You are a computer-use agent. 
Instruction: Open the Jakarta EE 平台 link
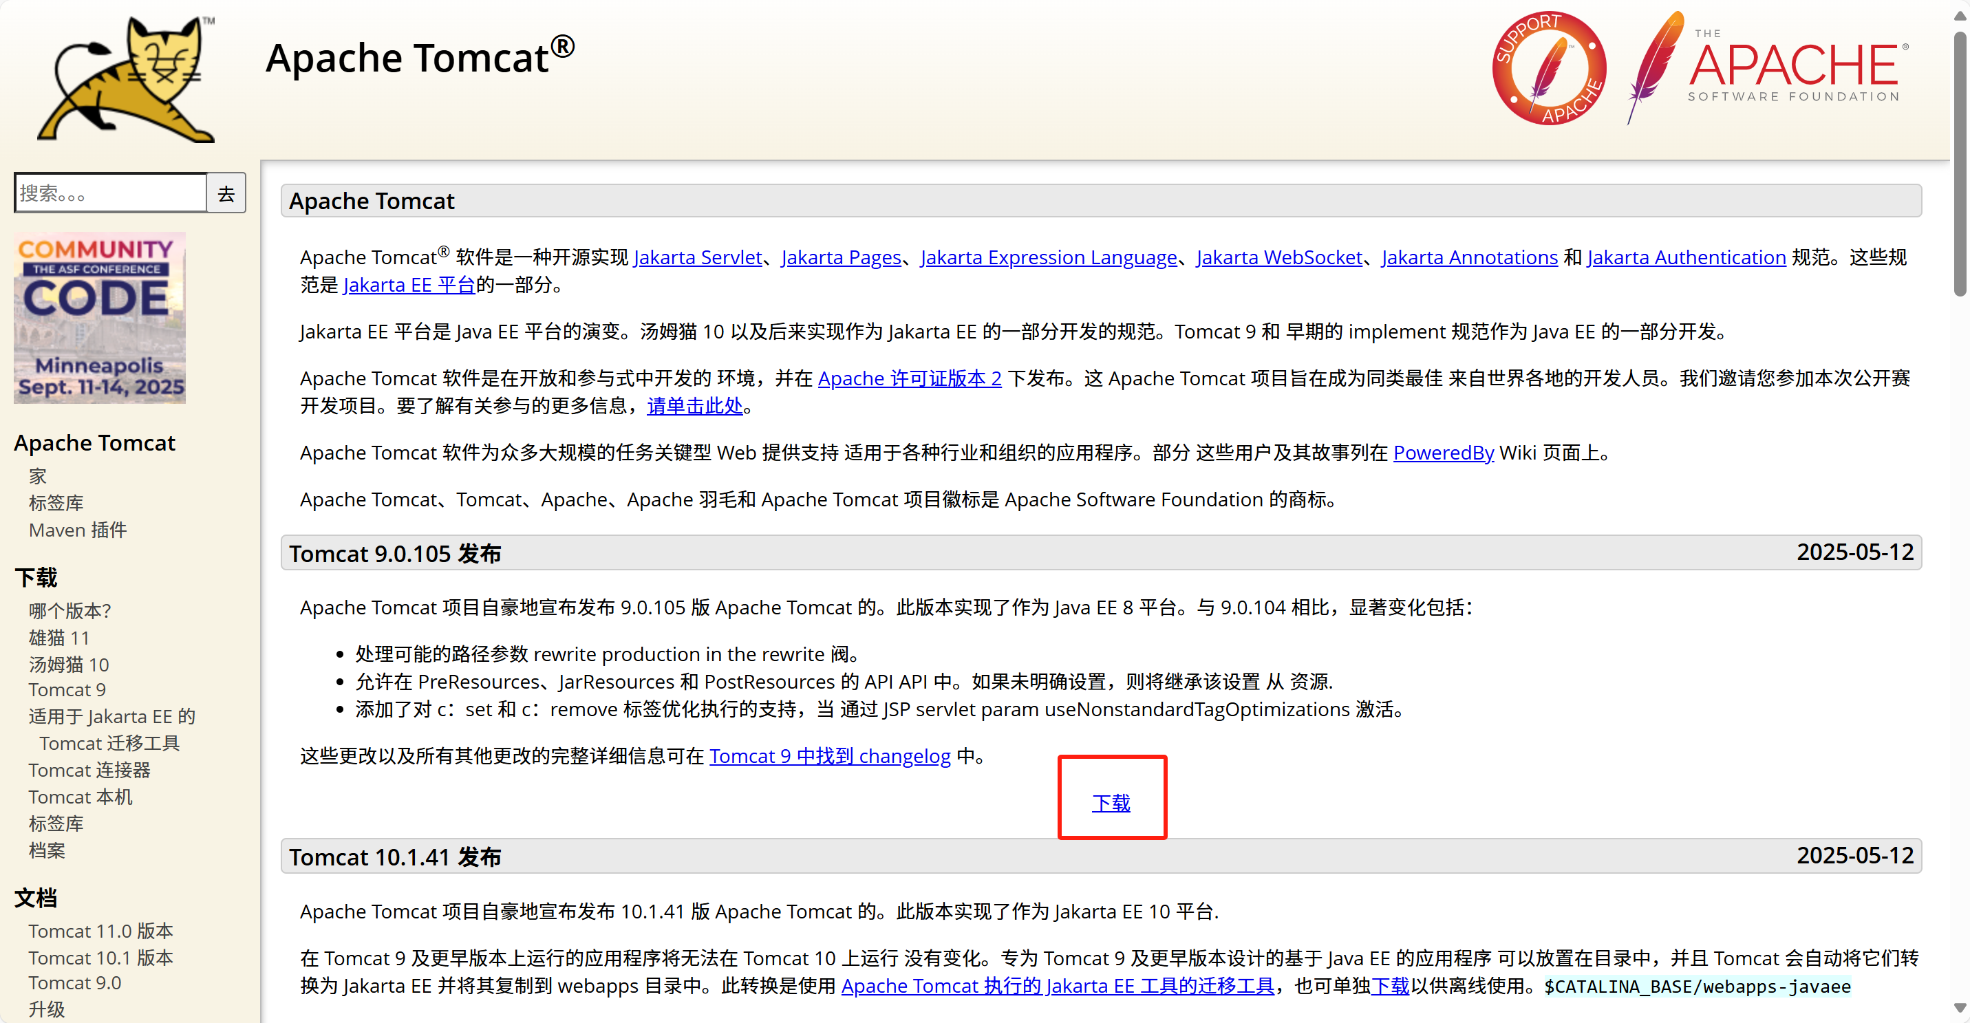pos(409,284)
